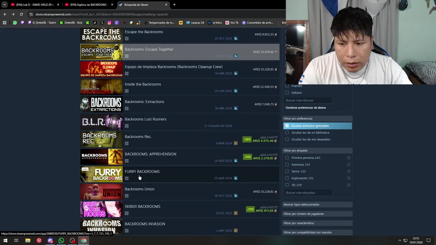436x245 pixels.
Task: Expand Mostrar tipos seleccionados
Action: 317,205
